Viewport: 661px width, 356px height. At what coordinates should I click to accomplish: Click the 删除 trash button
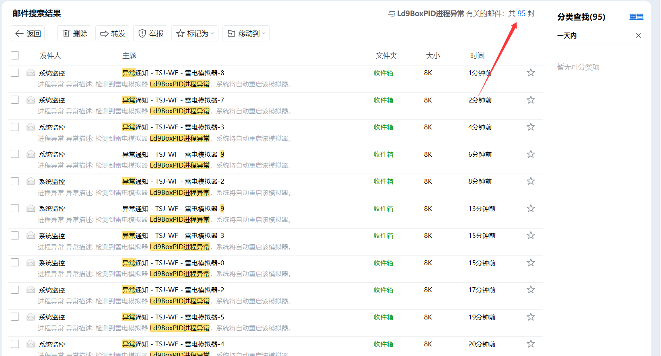[x=74, y=34]
